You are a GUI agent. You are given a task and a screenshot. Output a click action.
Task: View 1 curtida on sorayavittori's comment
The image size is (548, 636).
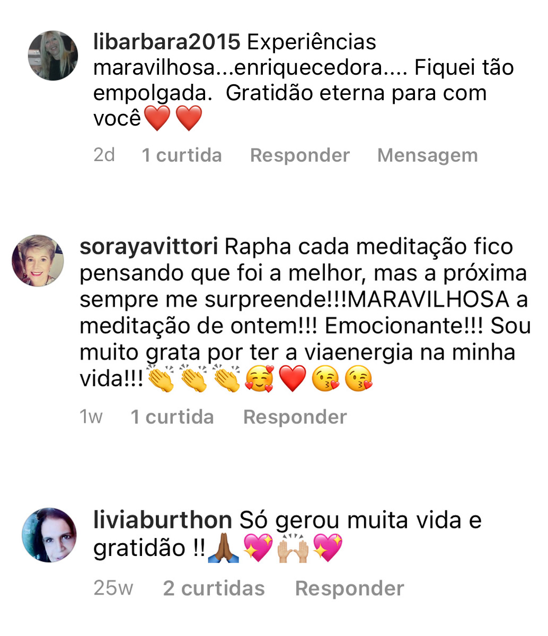172,417
